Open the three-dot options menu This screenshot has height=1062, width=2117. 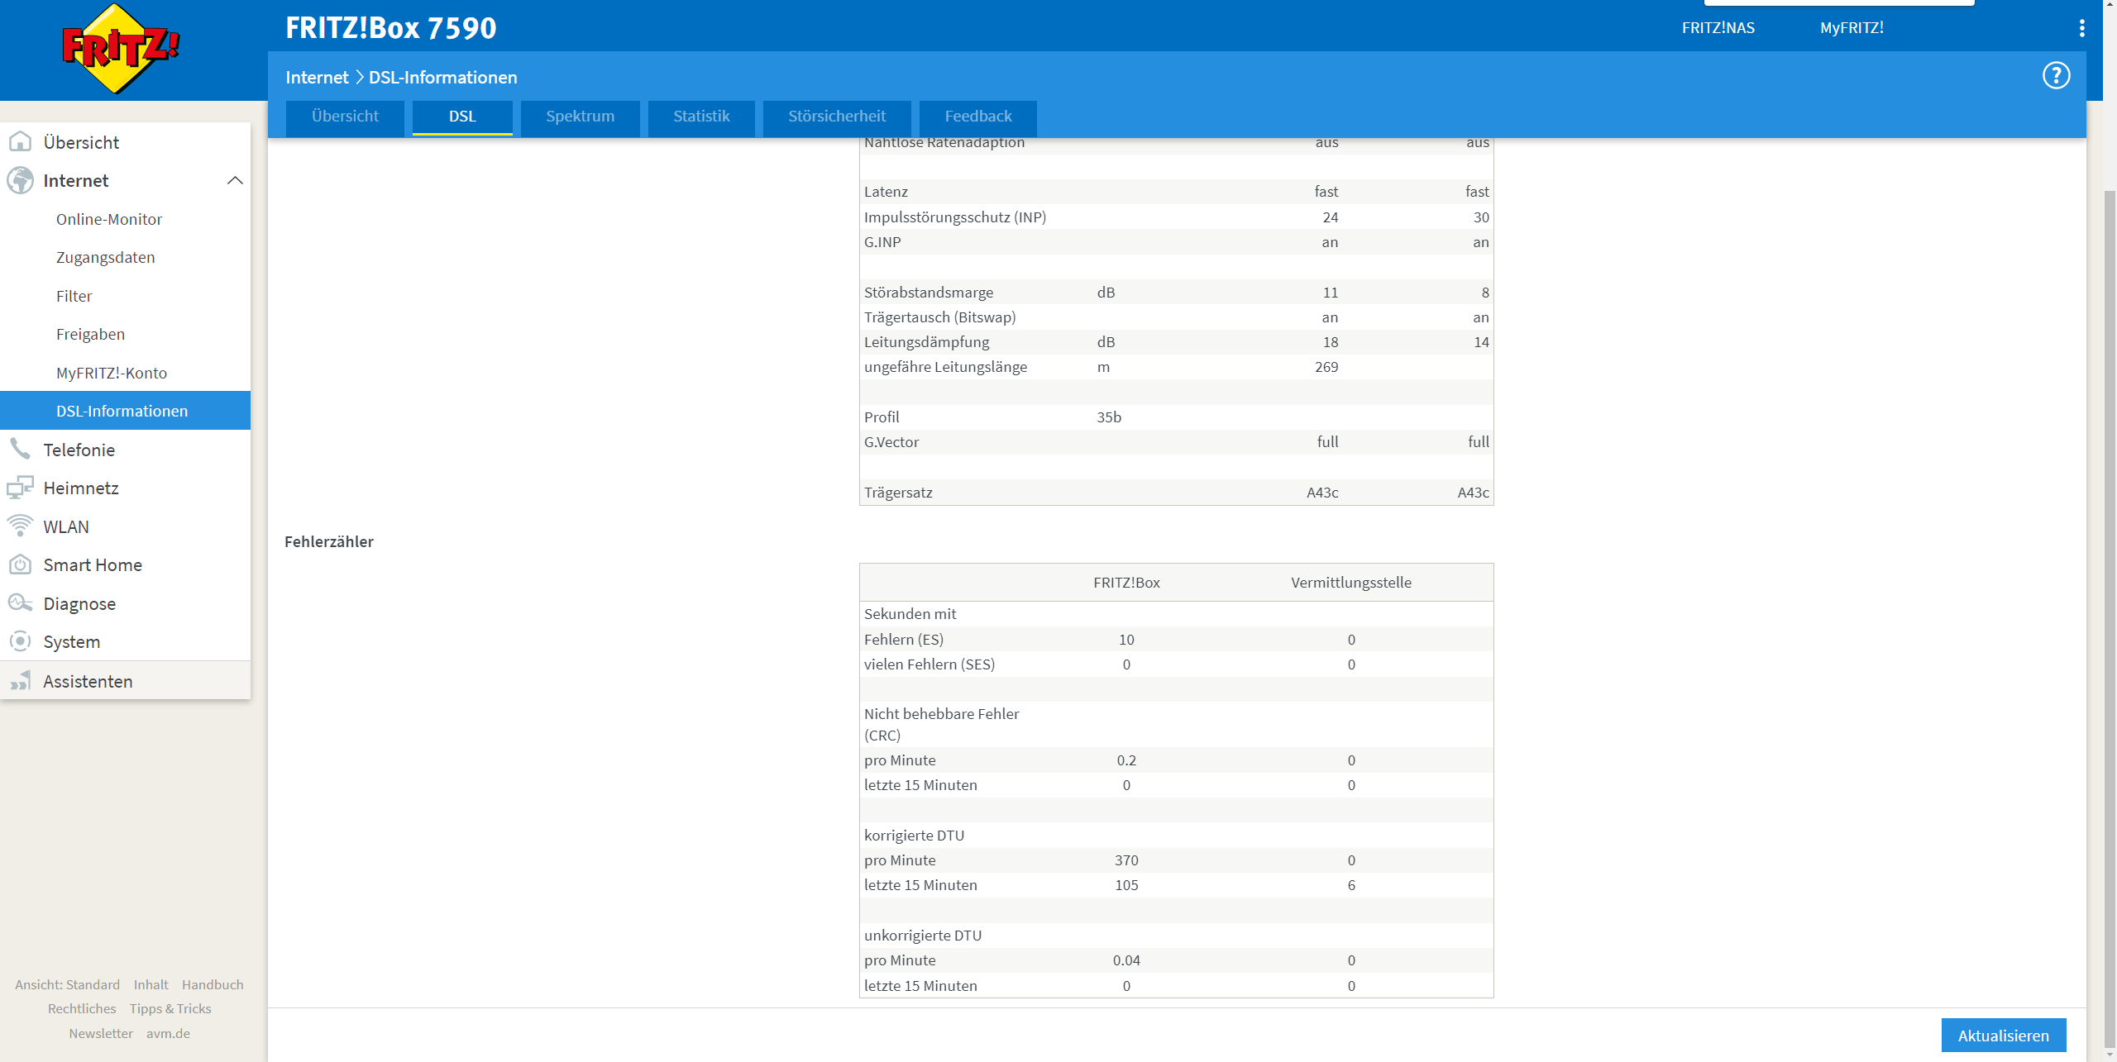2081,28
